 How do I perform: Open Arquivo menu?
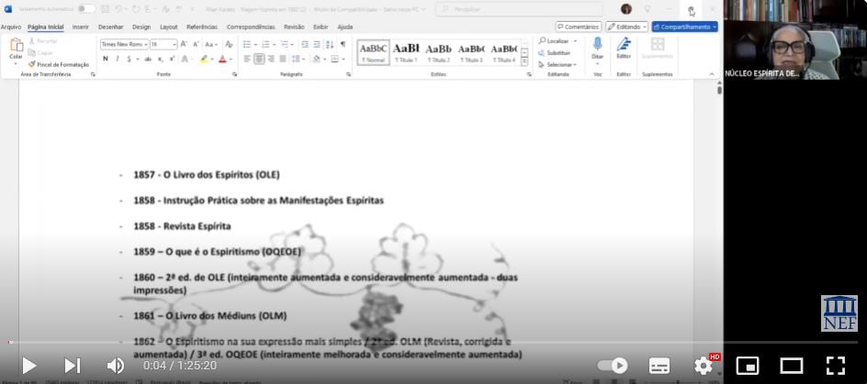coord(10,27)
